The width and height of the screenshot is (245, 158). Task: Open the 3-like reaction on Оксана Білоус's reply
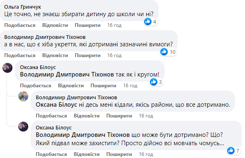point(156,82)
